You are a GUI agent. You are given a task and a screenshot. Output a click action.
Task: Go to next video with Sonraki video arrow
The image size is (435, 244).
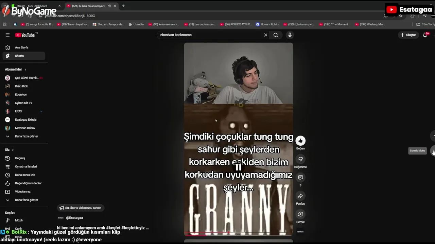[x=433, y=151]
